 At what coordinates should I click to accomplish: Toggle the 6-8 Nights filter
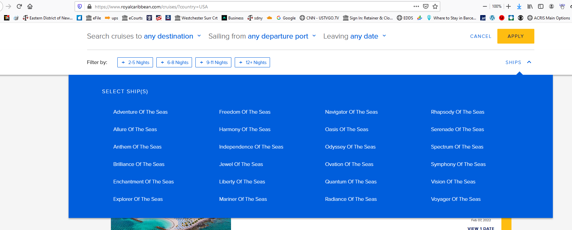[174, 62]
